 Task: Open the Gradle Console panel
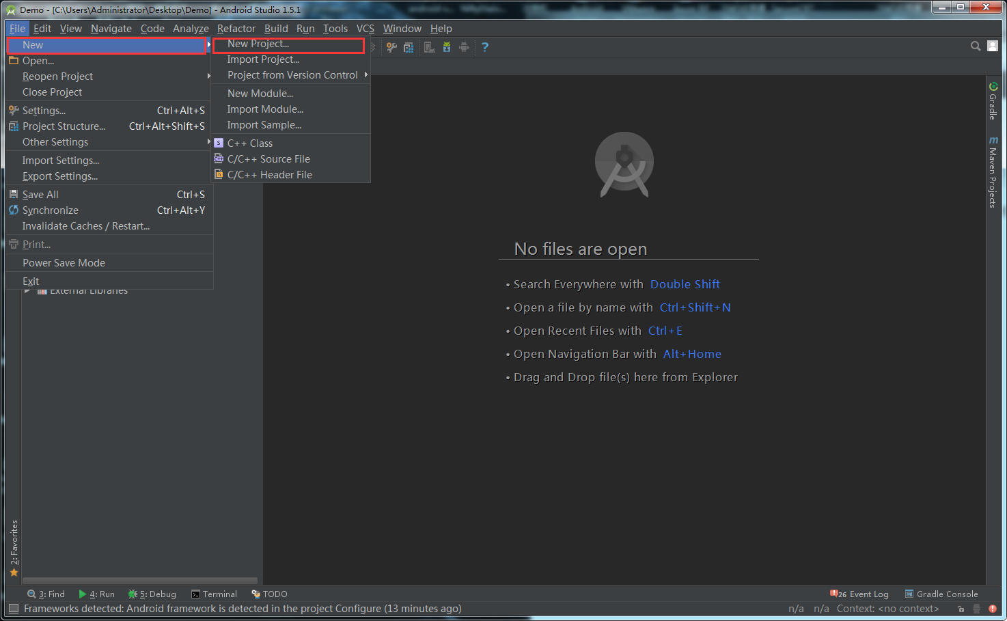click(941, 594)
